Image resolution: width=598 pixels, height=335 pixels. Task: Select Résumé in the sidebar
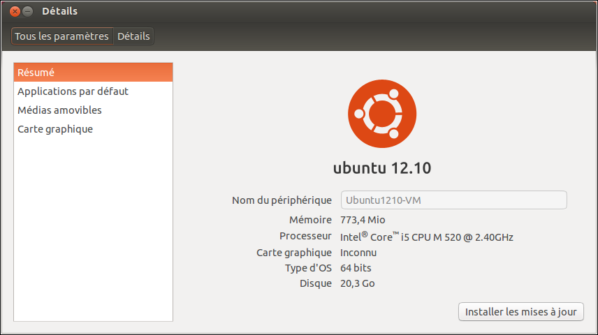point(93,73)
